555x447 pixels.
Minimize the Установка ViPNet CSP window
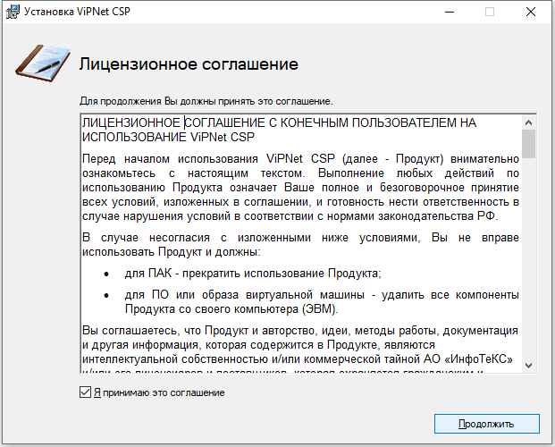[450, 12]
